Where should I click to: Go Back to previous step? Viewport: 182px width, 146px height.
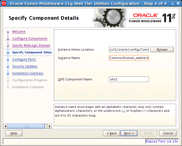coord(111,133)
